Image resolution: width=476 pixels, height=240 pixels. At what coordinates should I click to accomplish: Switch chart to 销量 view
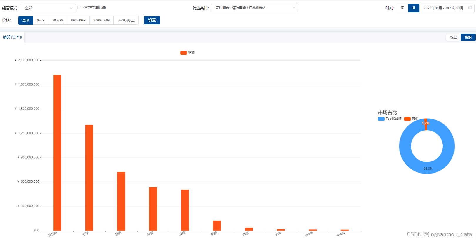click(x=453, y=37)
